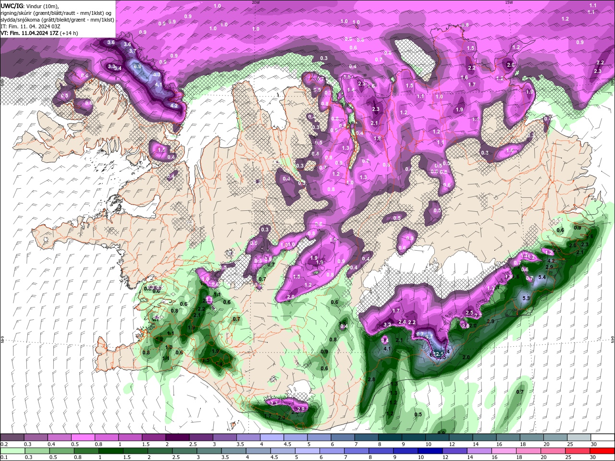The width and height of the screenshot is (615, 461).
Task: Click the 0.1 label in rain legend
Action: (x=4, y=458)
